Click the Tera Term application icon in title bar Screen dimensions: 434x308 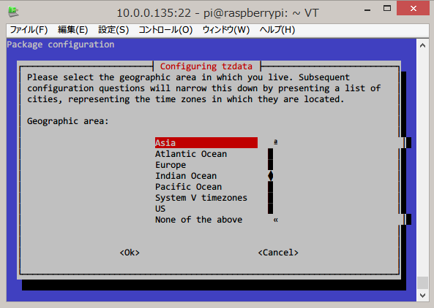13,12
